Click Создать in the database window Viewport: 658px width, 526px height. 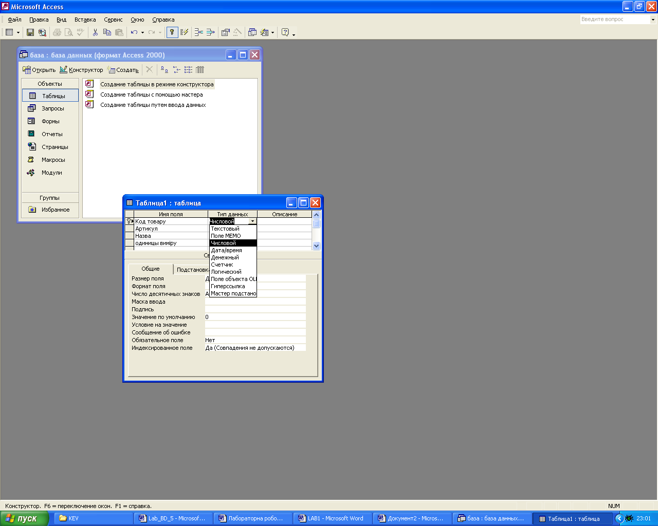coord(123,70)
